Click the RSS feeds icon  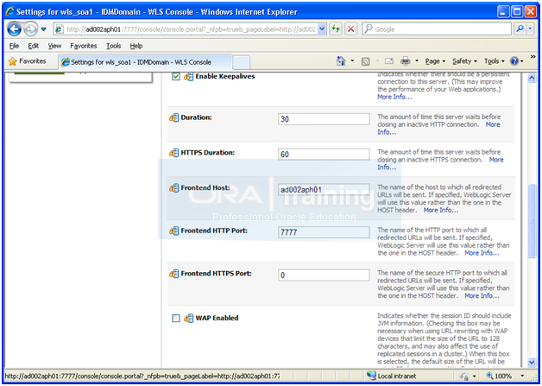(365, 61)
